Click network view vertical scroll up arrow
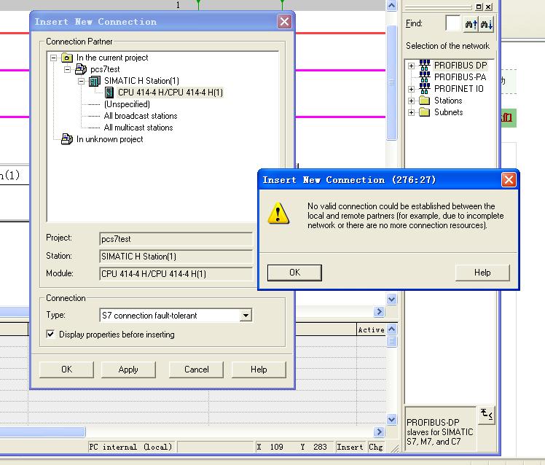545x465 pixels. (391, 6)
